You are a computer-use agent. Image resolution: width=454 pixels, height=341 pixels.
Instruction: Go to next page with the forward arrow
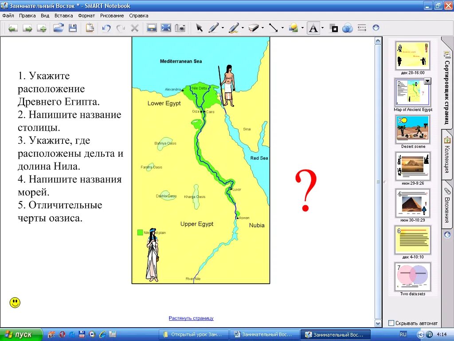(x=27, y=28)
